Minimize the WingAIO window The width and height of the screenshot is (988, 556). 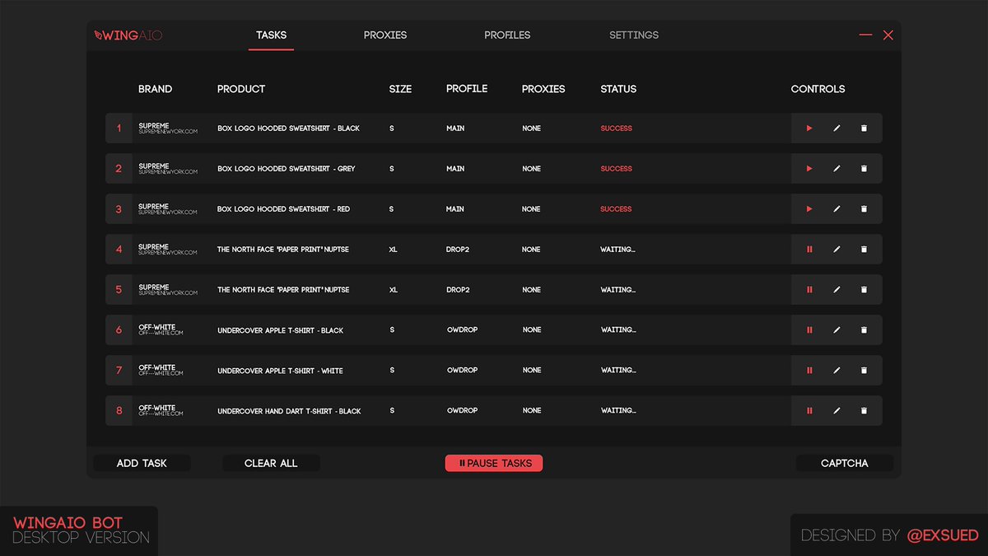click(x=865, y=35)
